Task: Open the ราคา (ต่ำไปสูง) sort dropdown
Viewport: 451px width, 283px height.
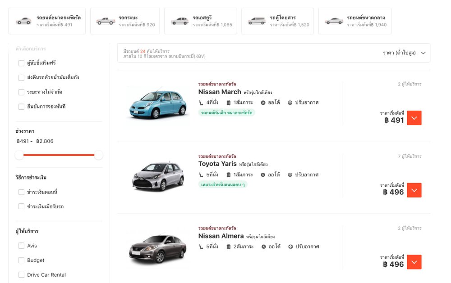Action: [404, 53]
